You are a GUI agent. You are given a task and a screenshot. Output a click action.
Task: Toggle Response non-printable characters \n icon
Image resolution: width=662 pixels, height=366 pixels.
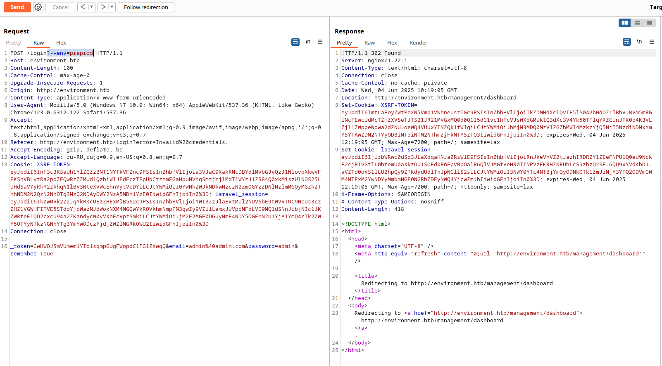pos(639,42)
